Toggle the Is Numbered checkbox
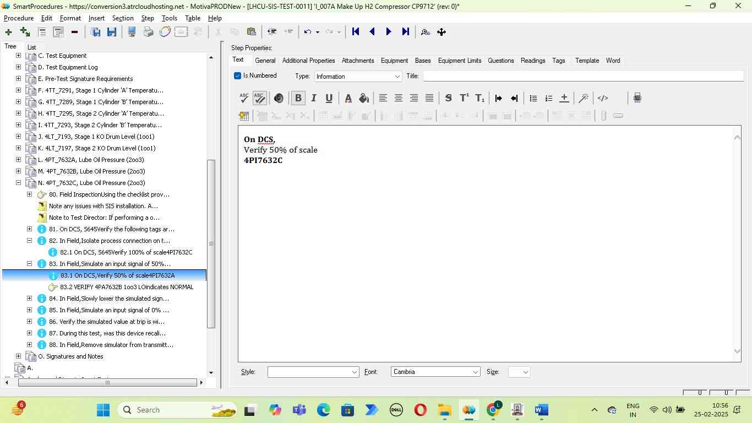The image size is (752, 423). coord(238,76)
